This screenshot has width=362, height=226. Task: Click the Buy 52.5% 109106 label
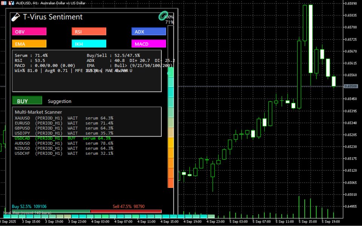coord(29,206)
